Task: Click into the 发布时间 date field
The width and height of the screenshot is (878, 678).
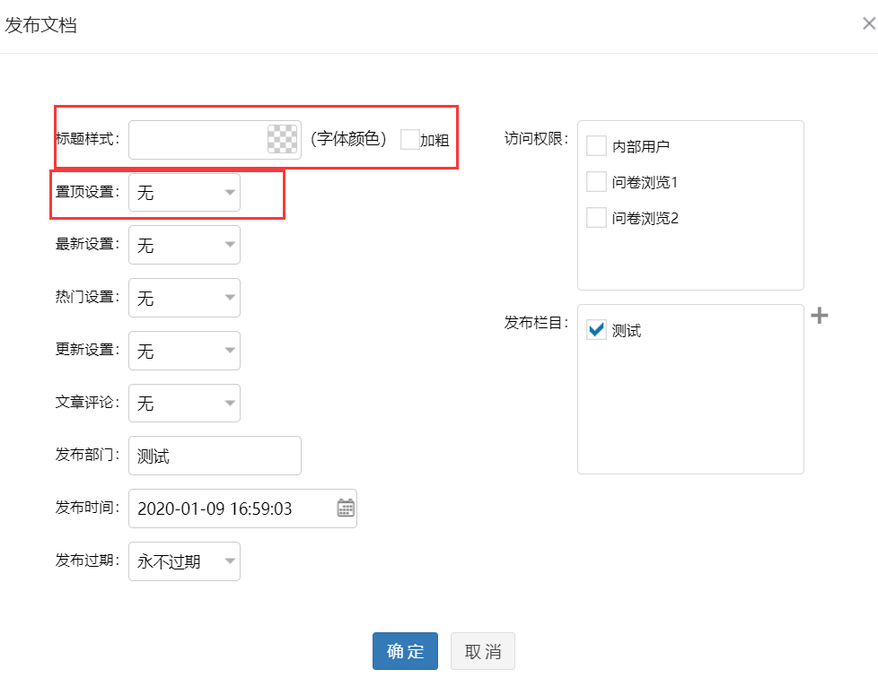Action: click(x=242, y=508)
